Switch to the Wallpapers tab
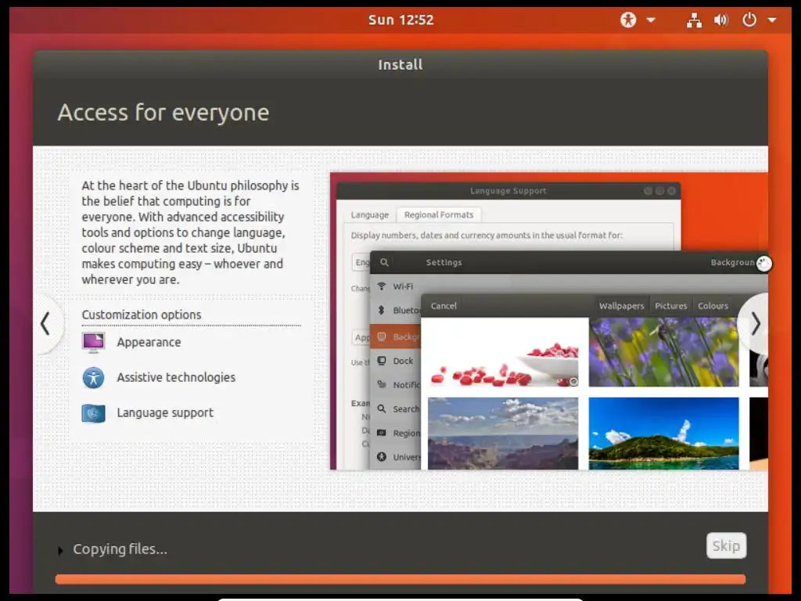The height and width of the screenshot is (601, 801). [621, 306]
